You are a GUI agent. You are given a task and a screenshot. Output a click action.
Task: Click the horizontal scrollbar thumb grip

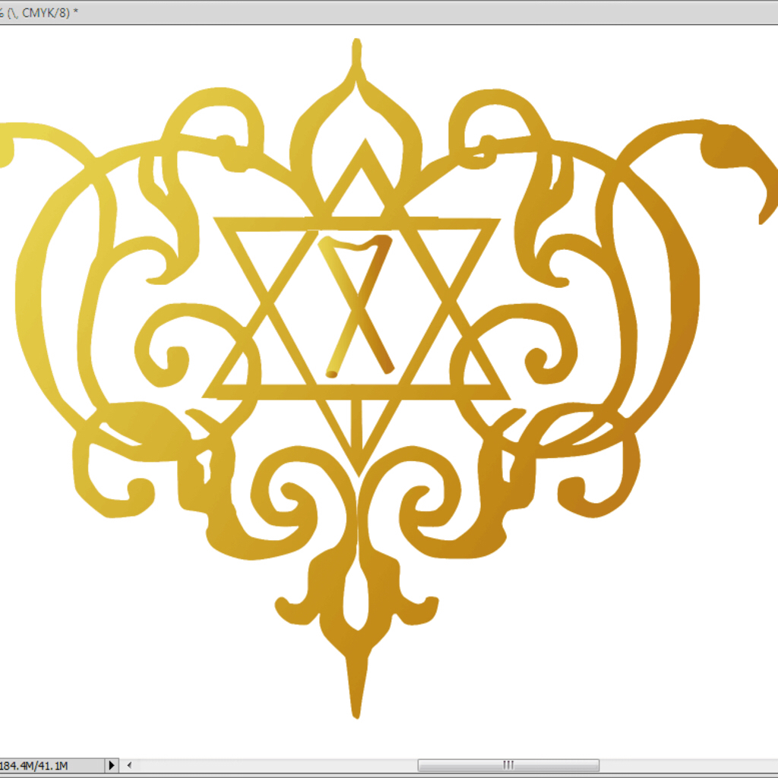click(x=508, y=765)
